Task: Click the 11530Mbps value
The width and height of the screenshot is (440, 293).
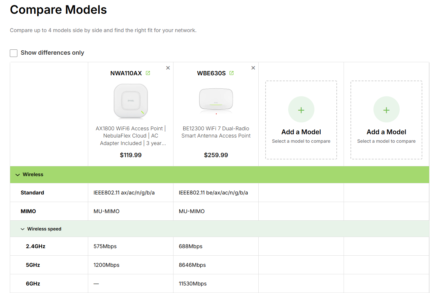Action: pyautogui.click(x=193, y=284)
